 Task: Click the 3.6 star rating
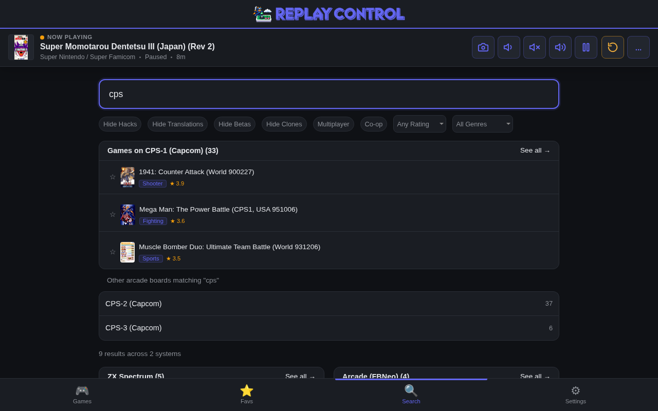tap(177, 221)
